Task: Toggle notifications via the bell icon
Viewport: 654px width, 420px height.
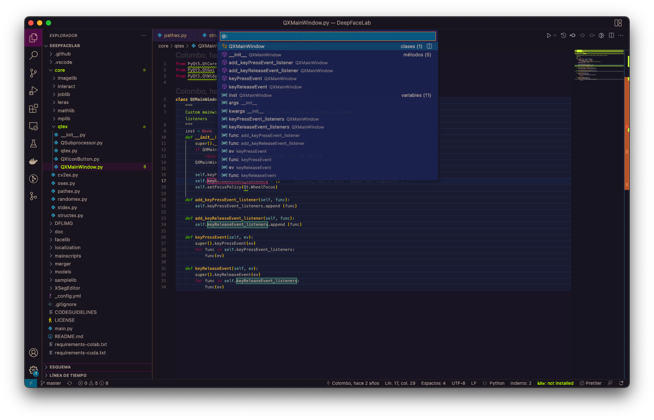Action: [621, 383]
